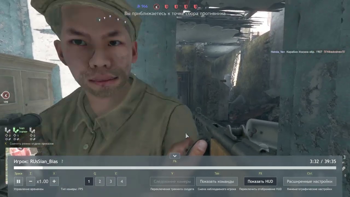
Task: Click Honda_Van in the kill feed
Action: click(x=278, y=52)
